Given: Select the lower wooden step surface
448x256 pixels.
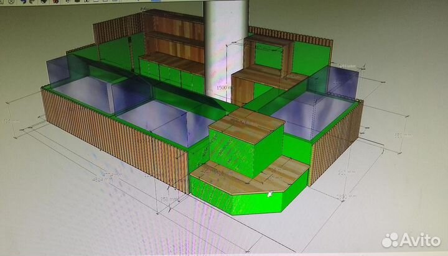Looking at the screenshot, I should [249, 177].
